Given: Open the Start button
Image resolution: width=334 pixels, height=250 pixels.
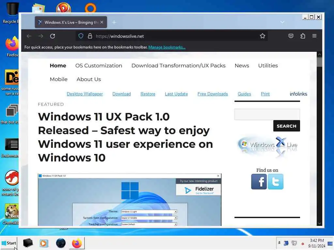Looking at the screenshot, I should pyautogui.click(x=8, y=243).
